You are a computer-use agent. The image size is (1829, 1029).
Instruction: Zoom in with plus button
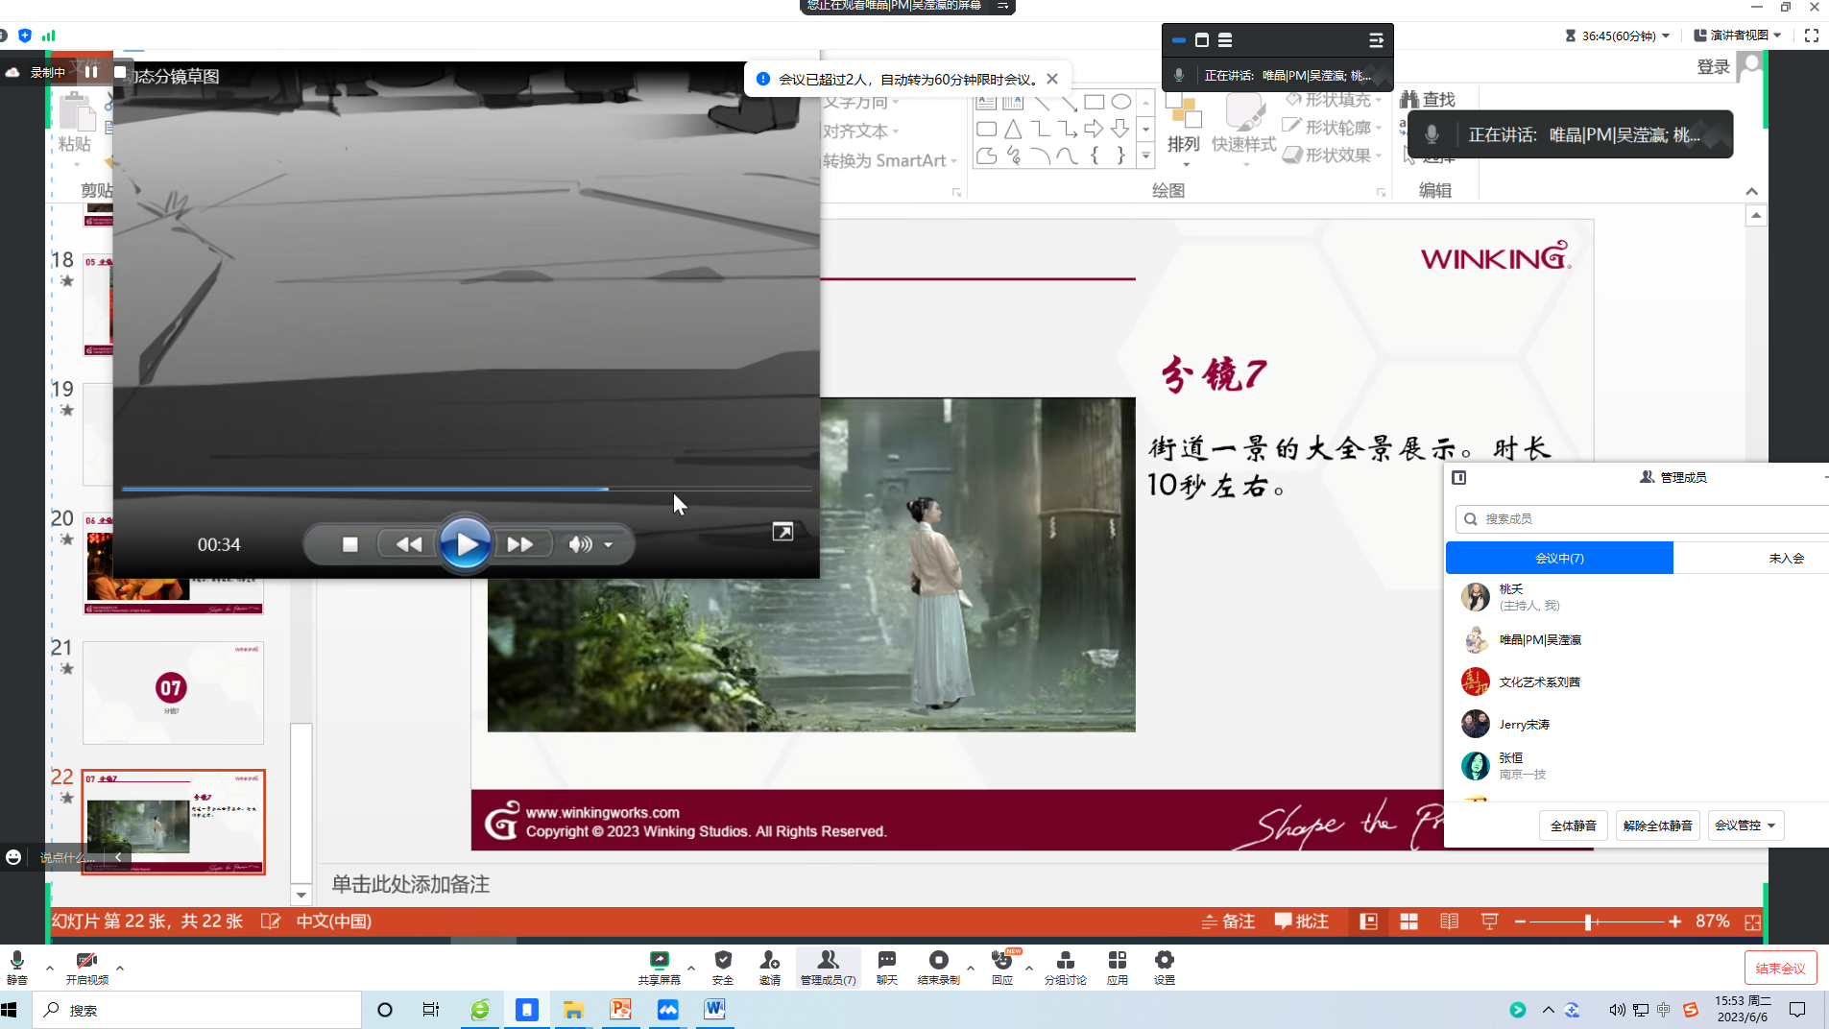[1675, 921]
